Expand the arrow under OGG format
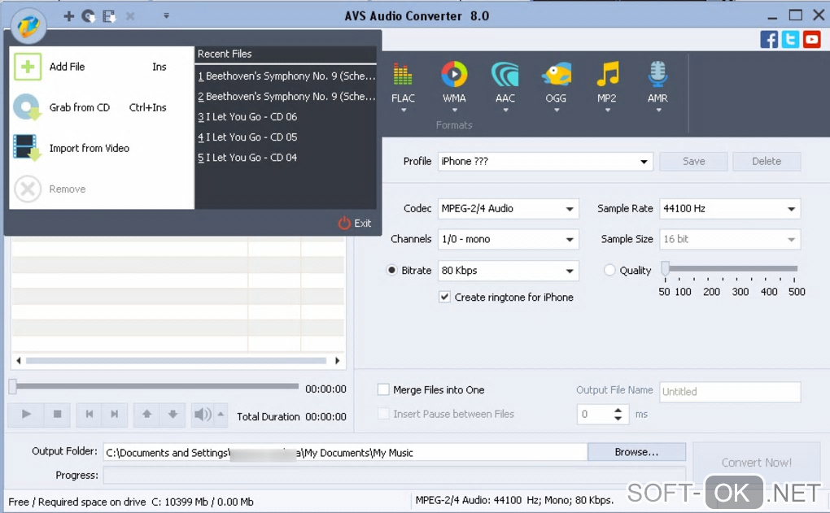The image size is (830, 513). (x=557, y=111)
